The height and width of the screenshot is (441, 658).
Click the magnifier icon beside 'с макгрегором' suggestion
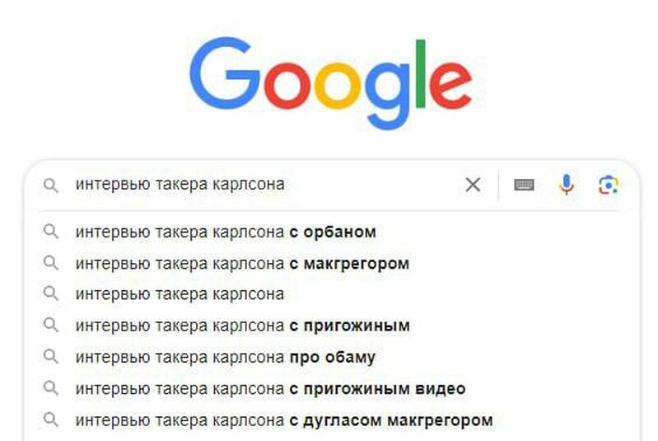coord(51,264)
